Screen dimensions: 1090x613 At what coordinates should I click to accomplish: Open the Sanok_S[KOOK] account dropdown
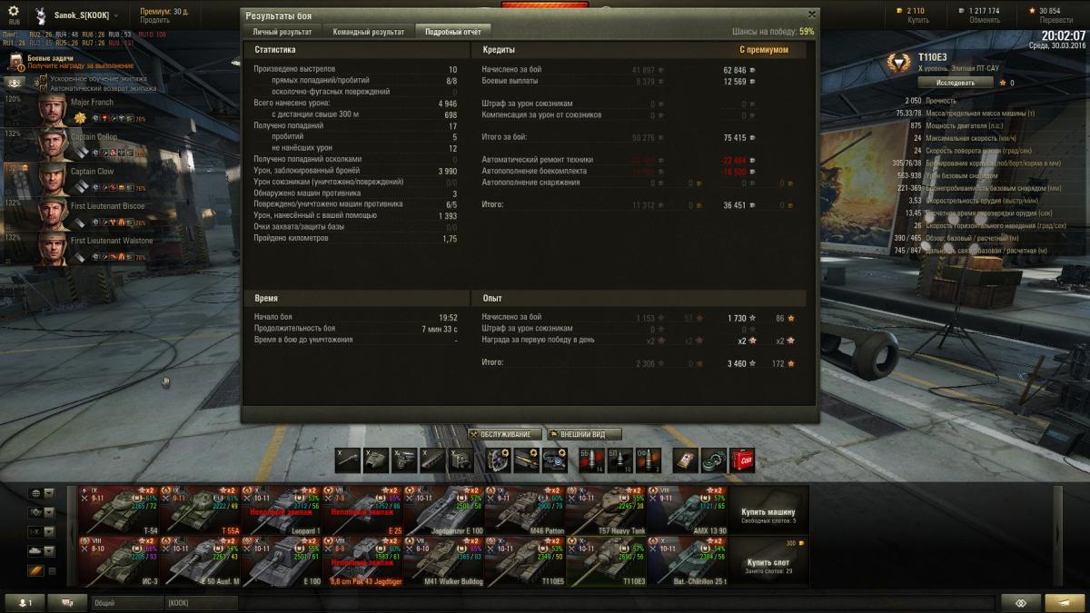pyautogui.click(x=87, y=15)
